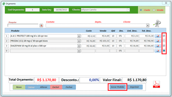
Task: Click Tot. Desc. value R$ 748,90
Action: click(146, 41)
